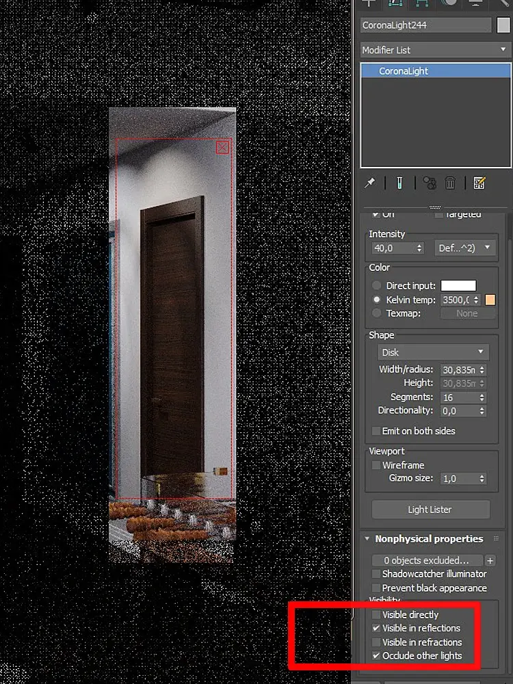The image size is (513, 684).
Task: Select the Direct input color radio
Action: coord(376,286)
